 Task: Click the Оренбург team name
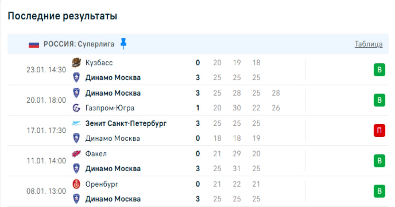[x=102, y=184]
